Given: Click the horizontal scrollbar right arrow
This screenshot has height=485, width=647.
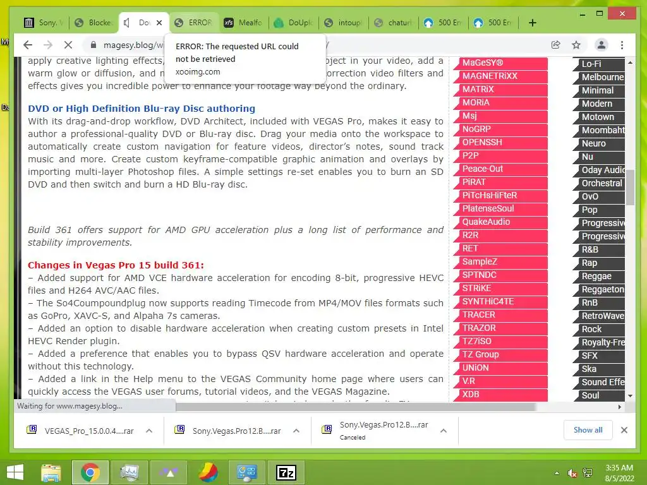Looking at the screenshot, I should 619,407.
